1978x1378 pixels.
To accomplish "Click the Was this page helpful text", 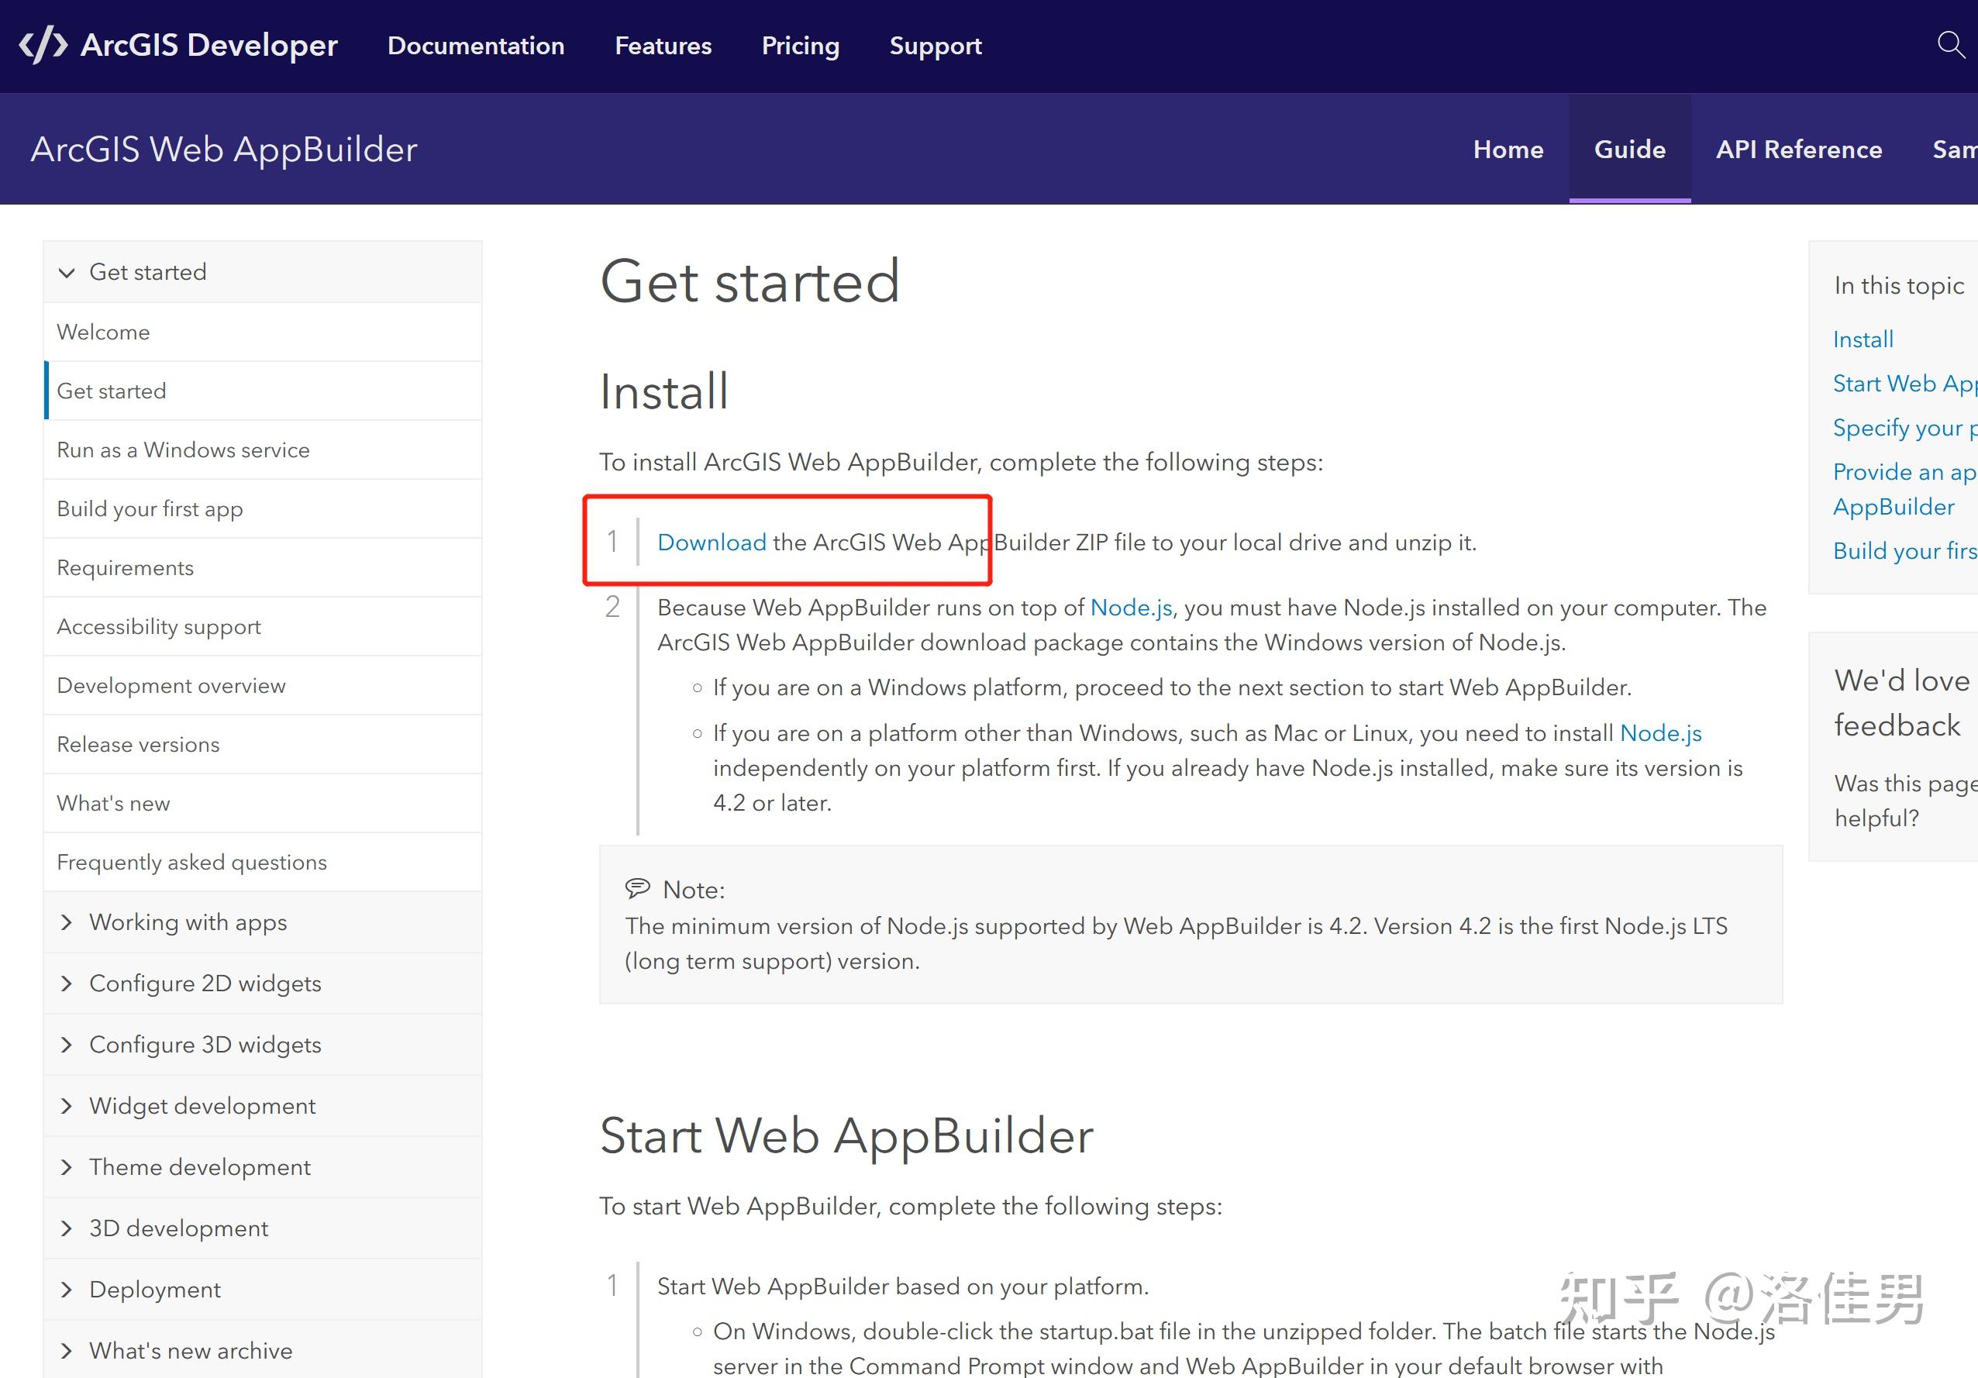I will [1905, 801].
